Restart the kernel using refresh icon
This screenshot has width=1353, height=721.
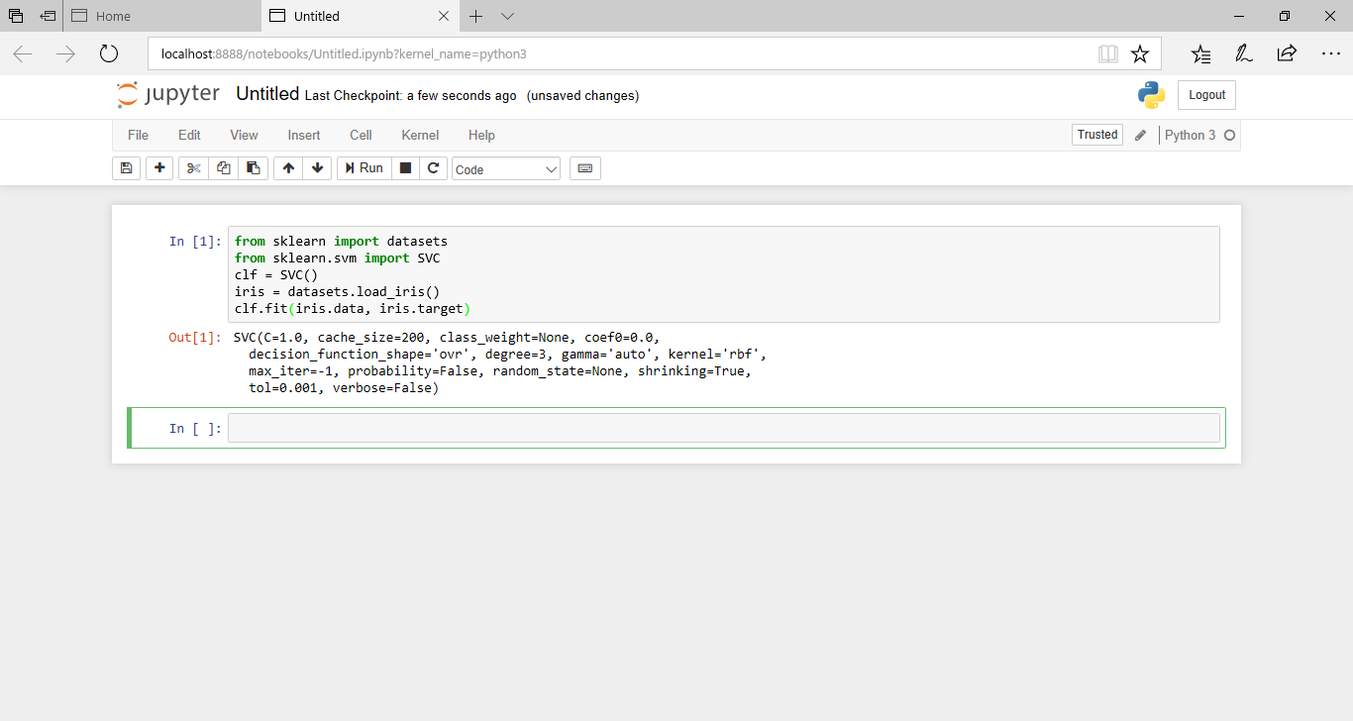(x=433, y=167)
